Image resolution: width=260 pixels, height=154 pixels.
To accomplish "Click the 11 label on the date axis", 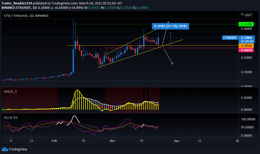I will click(11, 141).
